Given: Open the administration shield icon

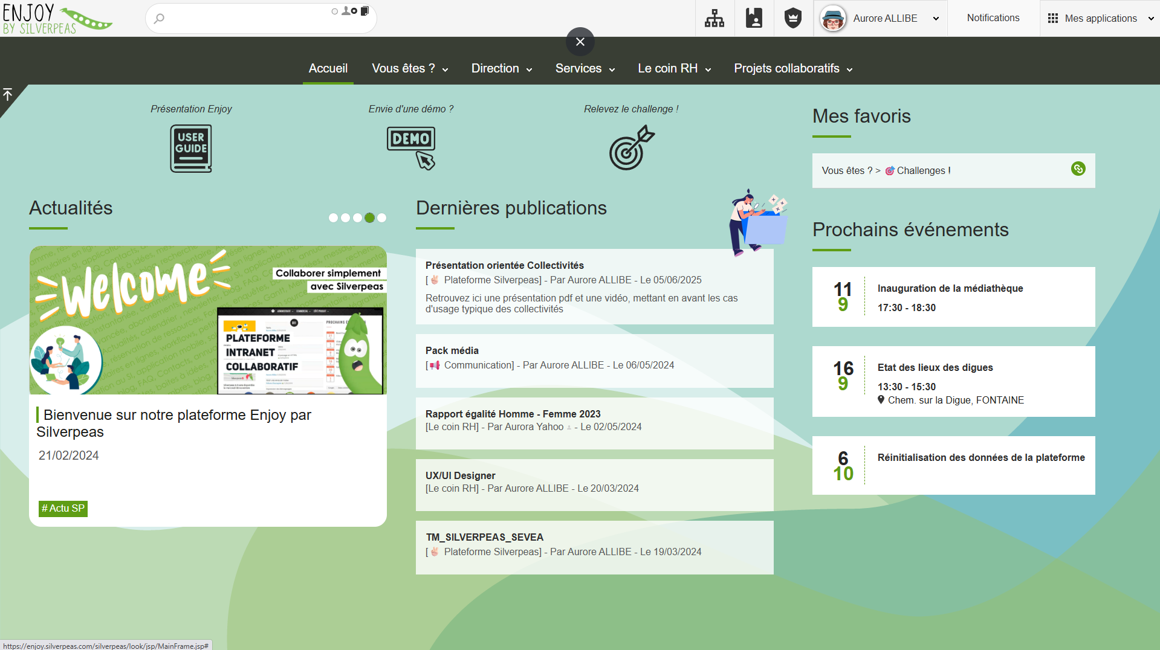Looking at the screenshot, I should click(792, 18).
